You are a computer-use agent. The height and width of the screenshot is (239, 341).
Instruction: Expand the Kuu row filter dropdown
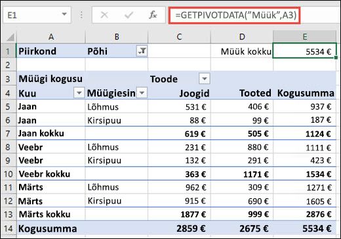[79, 93]
